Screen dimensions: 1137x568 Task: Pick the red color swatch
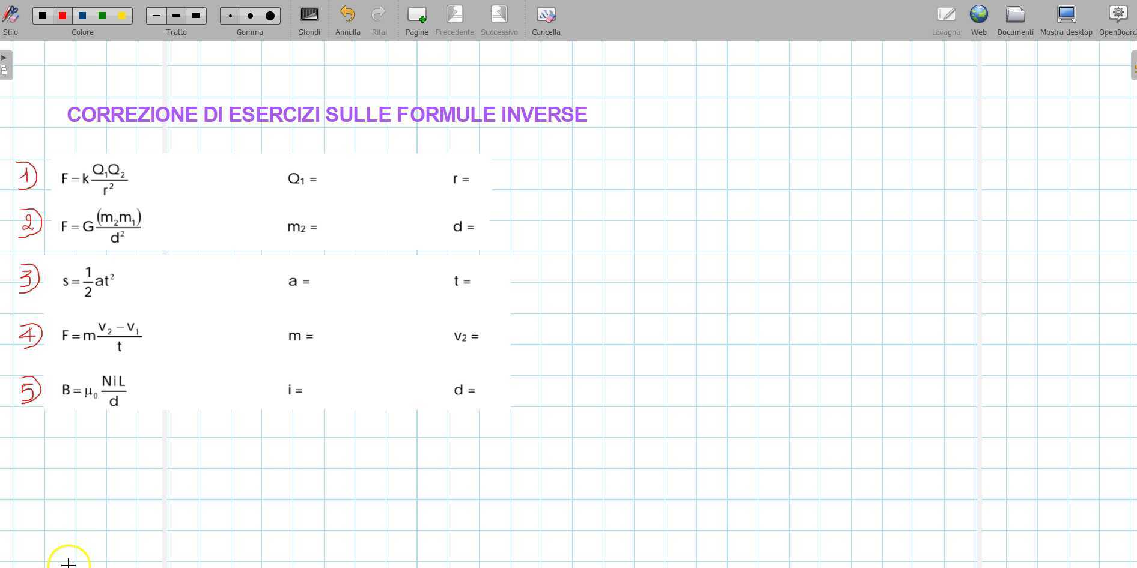62,16
